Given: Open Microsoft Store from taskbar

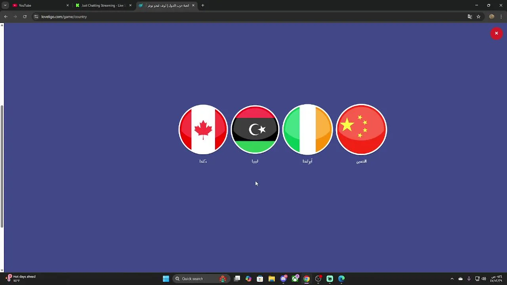Looking at the screenshot, I should coord(260,279).
